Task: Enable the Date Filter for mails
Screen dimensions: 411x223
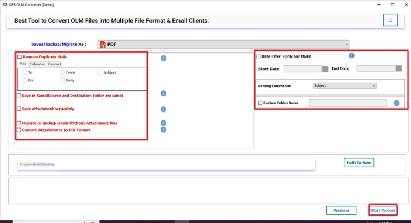Action: [x=259, y=55]
